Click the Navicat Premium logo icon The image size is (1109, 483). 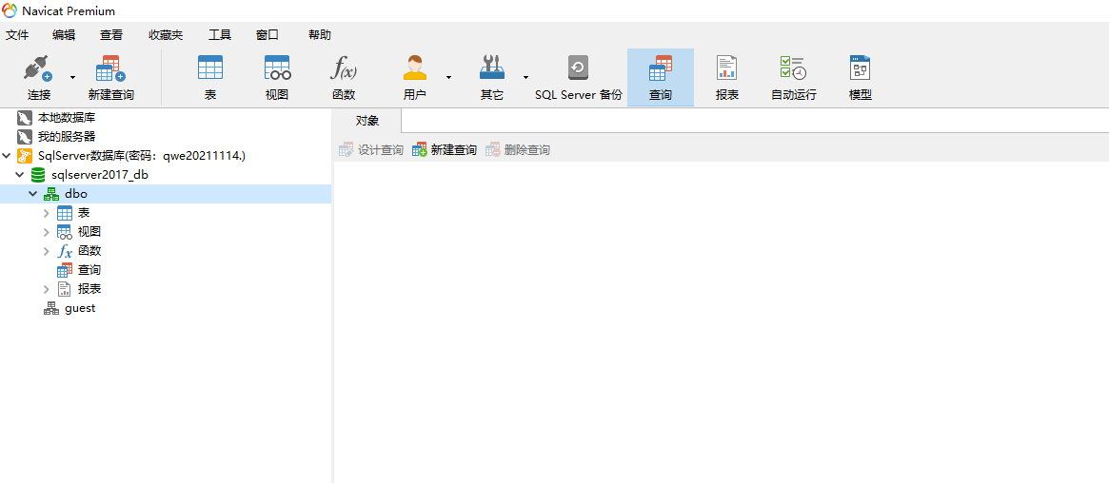[x=10, y=10]
